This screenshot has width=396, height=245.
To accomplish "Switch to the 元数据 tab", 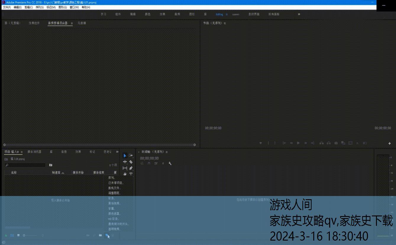I will point(82,23).
